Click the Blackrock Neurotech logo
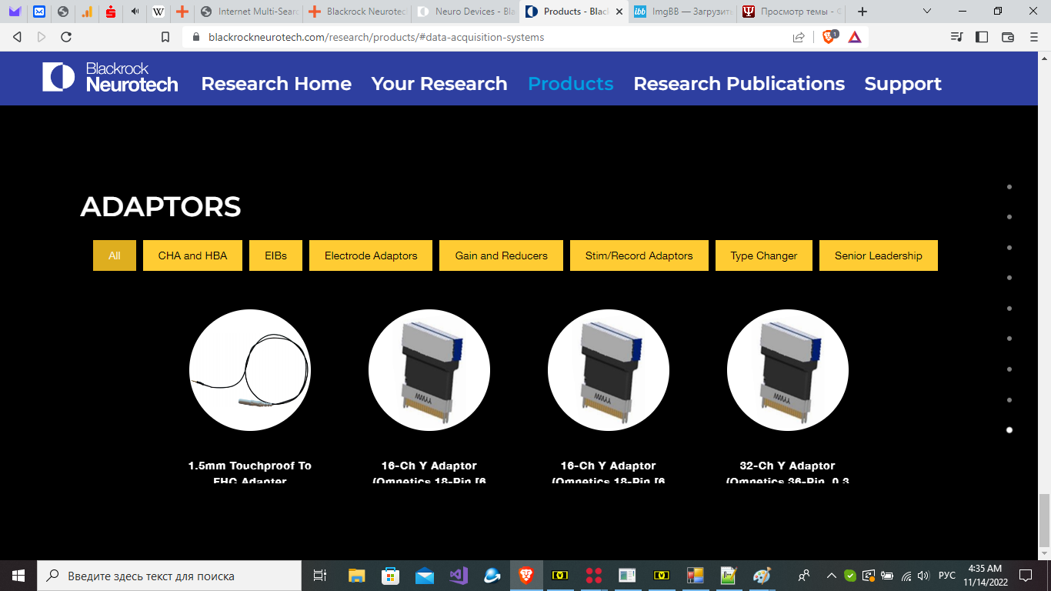This screenshot has height=591, width=1051. (x=110, y=78)
